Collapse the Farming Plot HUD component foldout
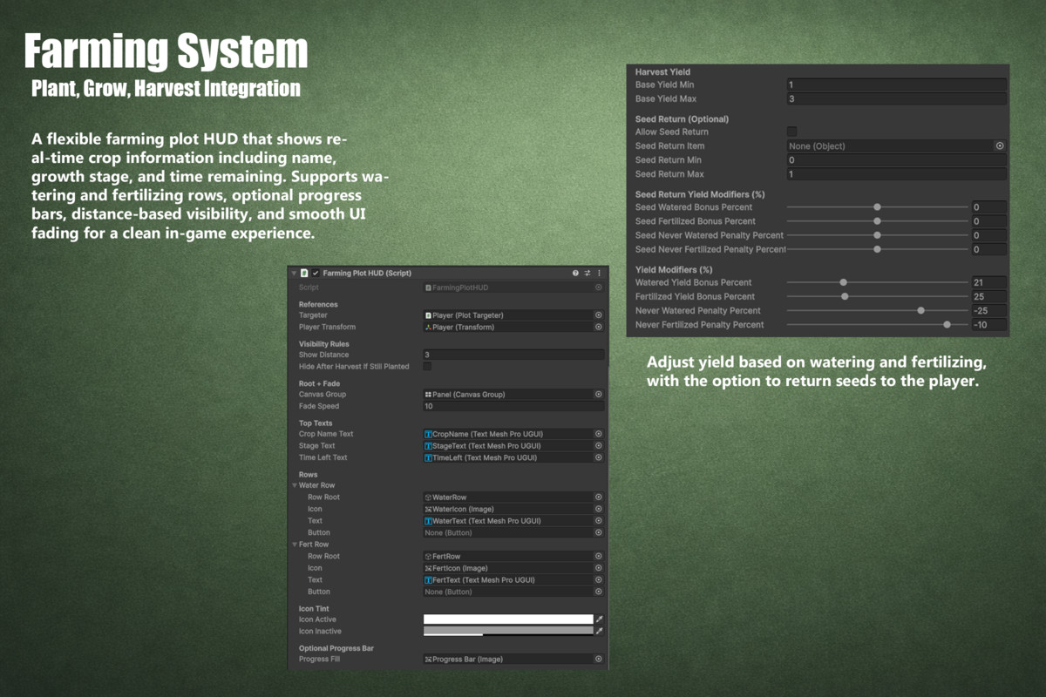 pyautogui.click(x=294, y=273)
